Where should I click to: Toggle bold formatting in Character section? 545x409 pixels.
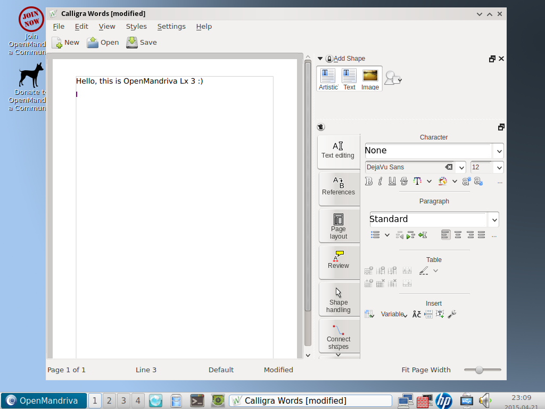369,182
